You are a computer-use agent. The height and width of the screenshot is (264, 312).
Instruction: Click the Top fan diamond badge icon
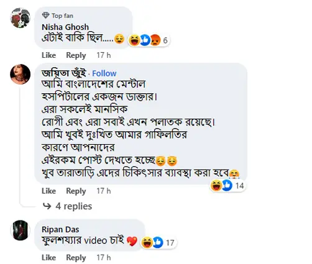[x=45, y=16]
